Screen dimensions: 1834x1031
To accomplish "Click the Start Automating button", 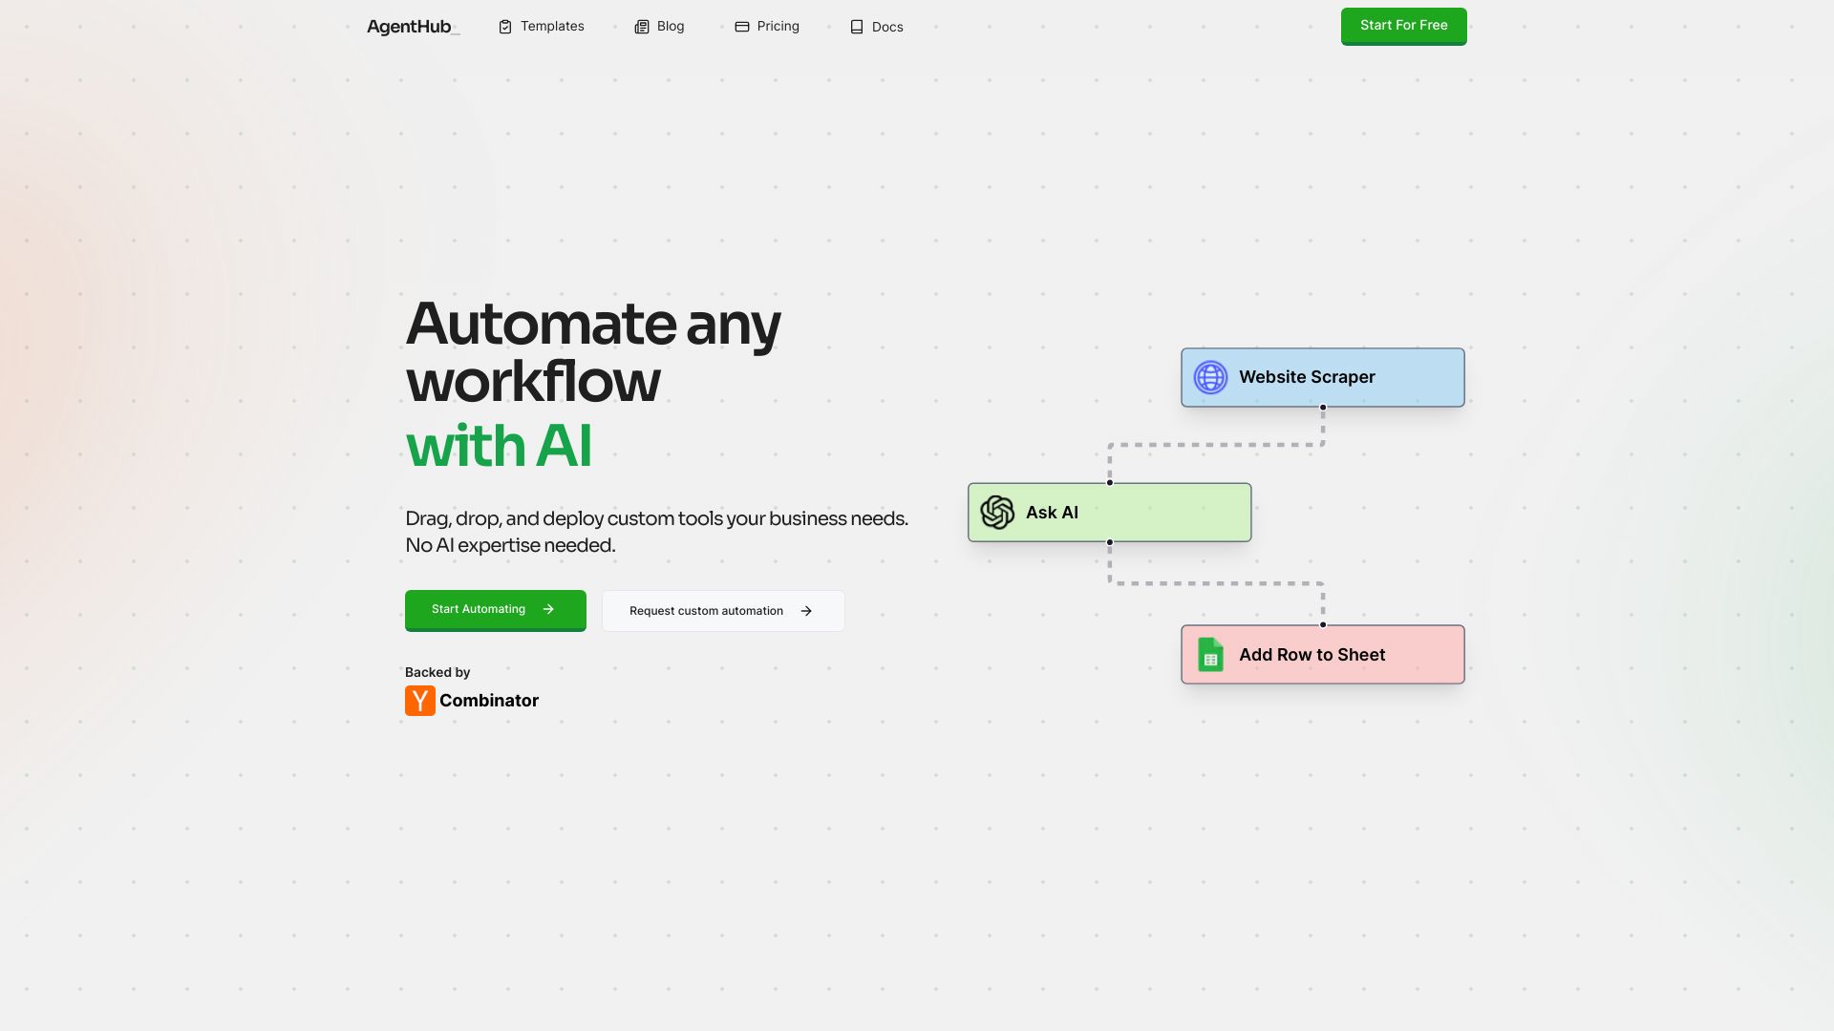I will click(495, 609).
